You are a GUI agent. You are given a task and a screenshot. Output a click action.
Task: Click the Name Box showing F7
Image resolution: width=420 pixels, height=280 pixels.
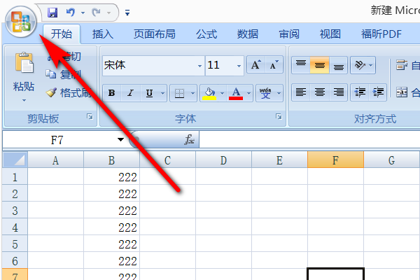57,140
